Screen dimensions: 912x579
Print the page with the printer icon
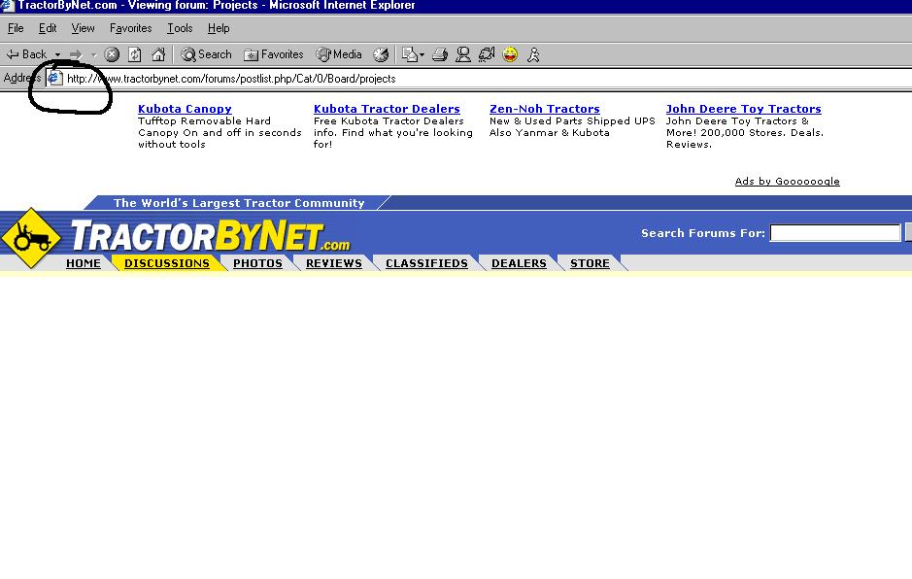tap(440, 54)
